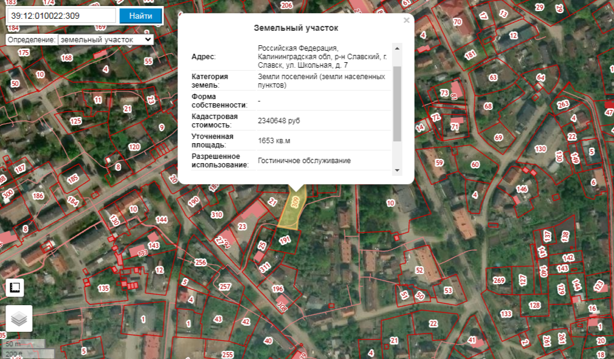Focus the cadastral number search field
The width and height of the screenshot is (614, 359).
[x=60, y=16]
